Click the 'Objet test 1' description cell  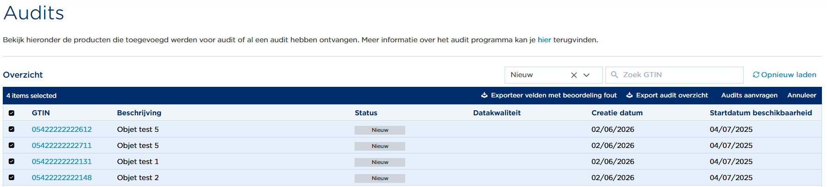click(x=138, y=162)
